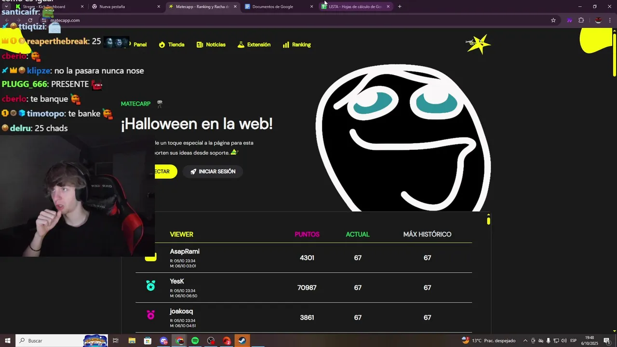Click the PUNTOS column header
The width and height of the screenshot is (617, 347).
(x=307, y=234)
